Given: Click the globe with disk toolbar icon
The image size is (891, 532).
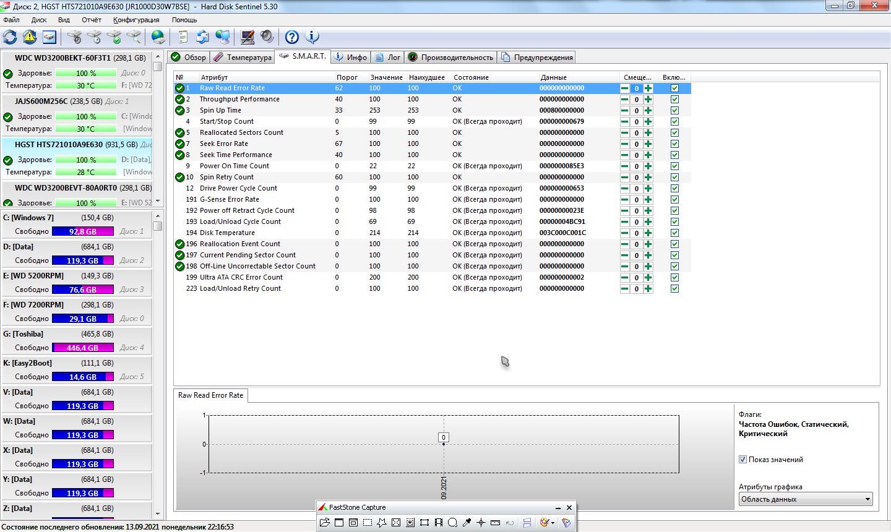Looking at the screenshot, I should coord(158,37).
